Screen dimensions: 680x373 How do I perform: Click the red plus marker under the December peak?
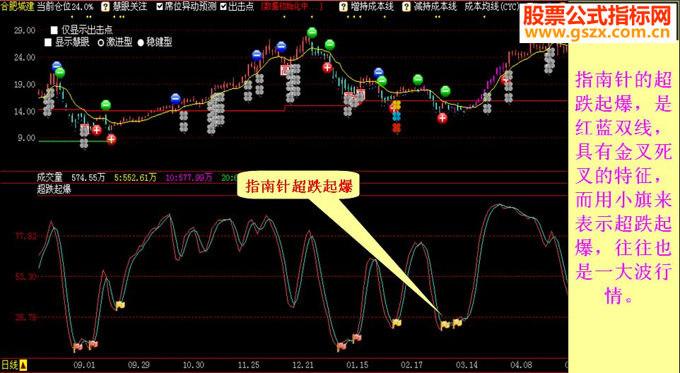pos(327,67)
